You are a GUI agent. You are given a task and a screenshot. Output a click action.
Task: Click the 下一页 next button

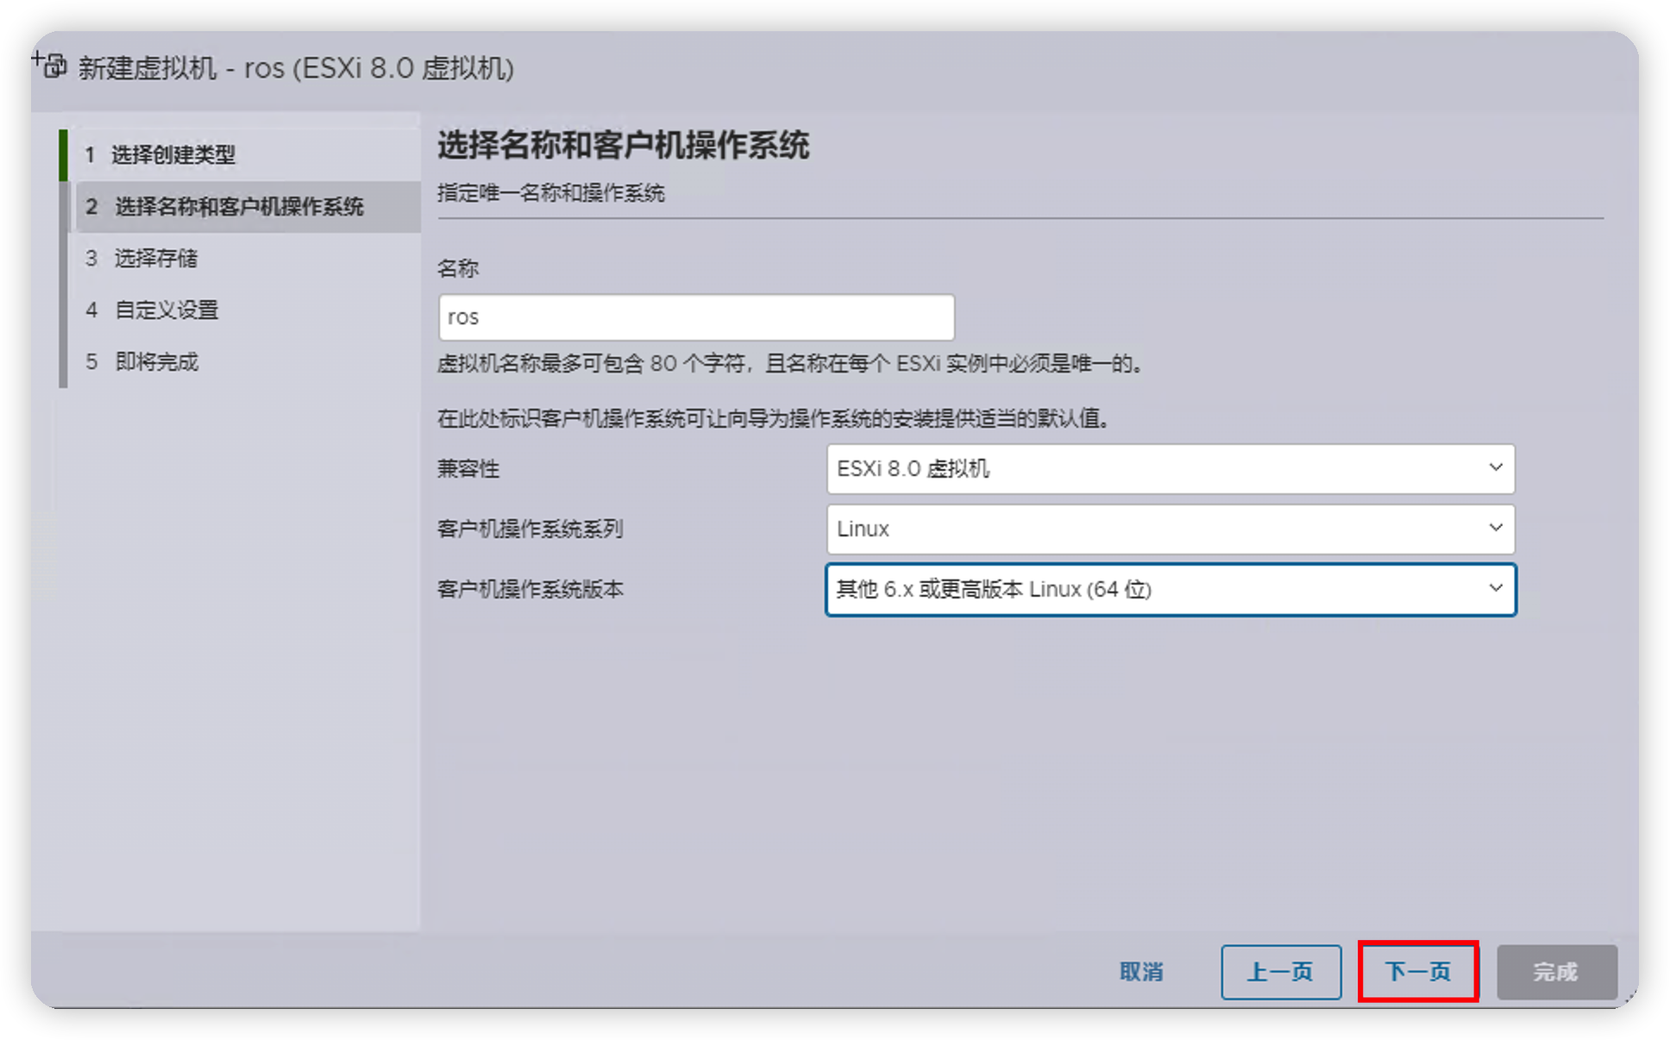1418,972
